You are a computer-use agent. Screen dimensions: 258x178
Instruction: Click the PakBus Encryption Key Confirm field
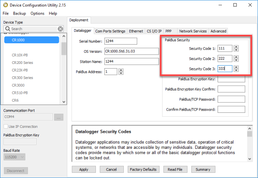231,89
